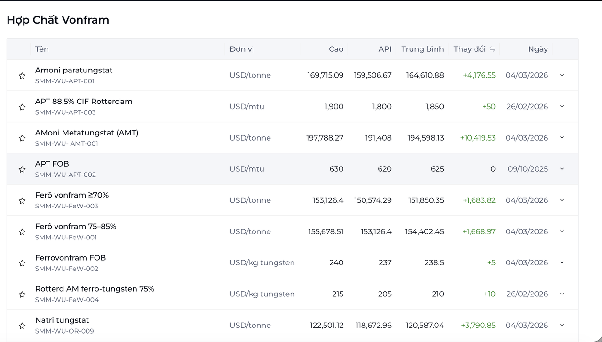602x342 pixels.
Task: Click the API column header
Action: click(385, 49)
